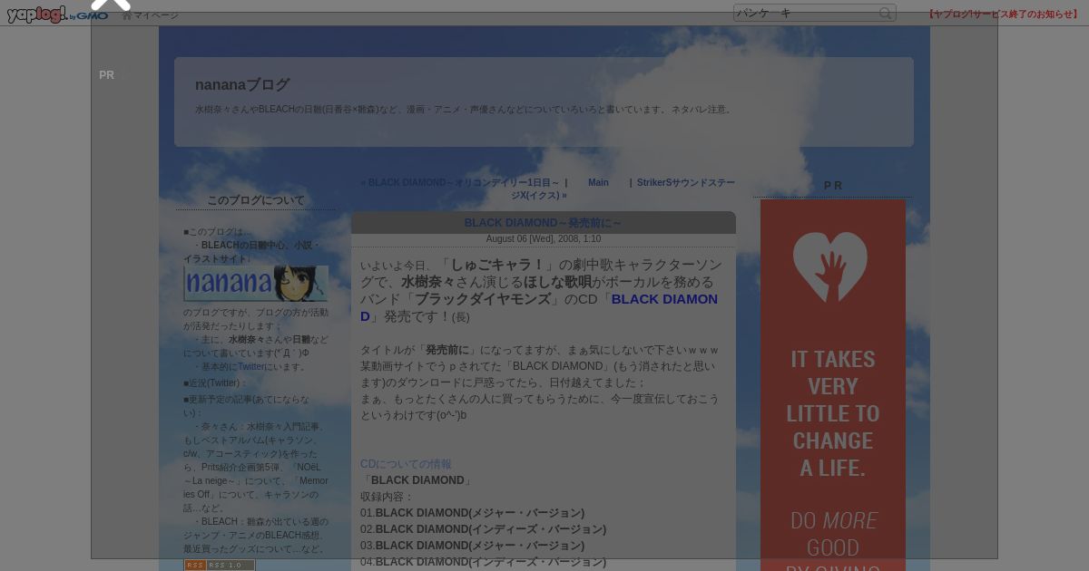The width and height of the screenshot is (1089, 571).
Task: Open the red charity advertisement banner
Action: (x=833, y=385)
